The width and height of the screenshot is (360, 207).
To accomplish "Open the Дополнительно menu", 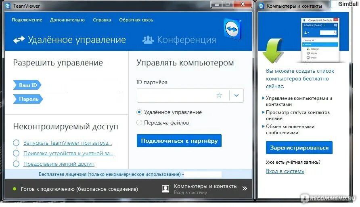I will pos(67,20).
